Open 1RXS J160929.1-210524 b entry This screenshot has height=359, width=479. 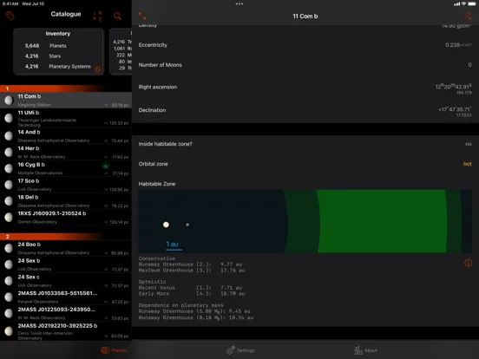pyautogui.click(x=66, y=217)
